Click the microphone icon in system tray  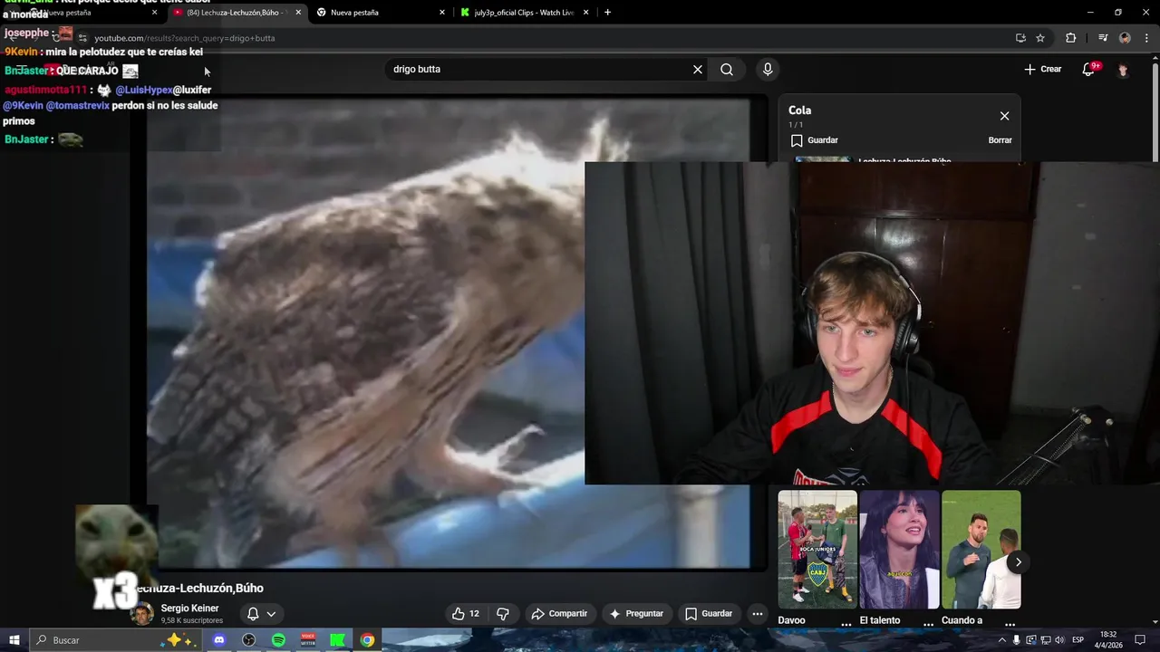1016,640
